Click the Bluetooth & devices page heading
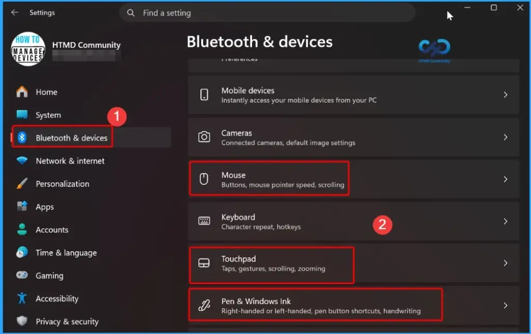Screen dimensions: 531x334 pos(259,42)
